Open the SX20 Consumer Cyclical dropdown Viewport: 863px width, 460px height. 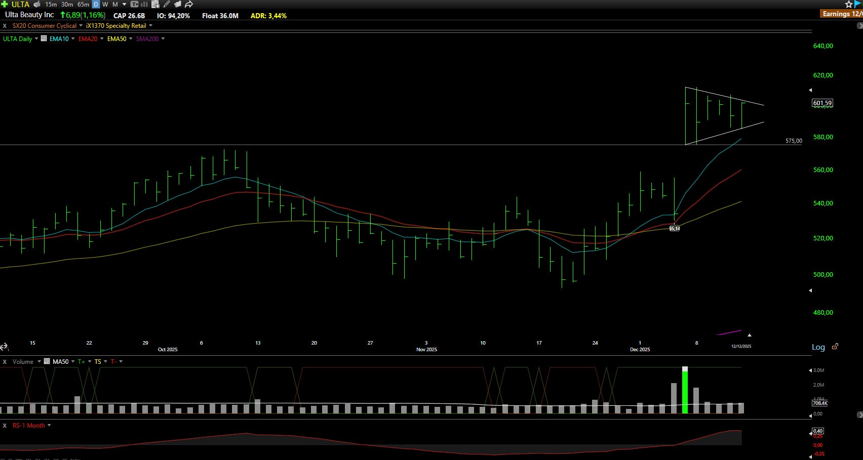(x=81, y=26)
